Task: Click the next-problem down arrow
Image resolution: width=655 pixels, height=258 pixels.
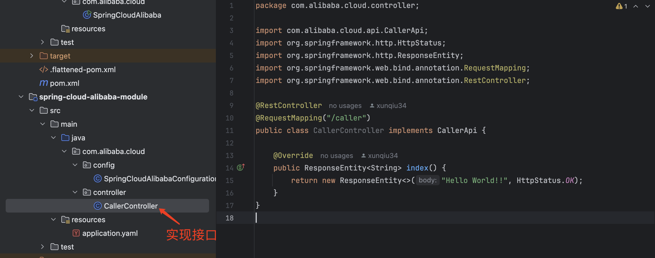Action: pos(647,6)
